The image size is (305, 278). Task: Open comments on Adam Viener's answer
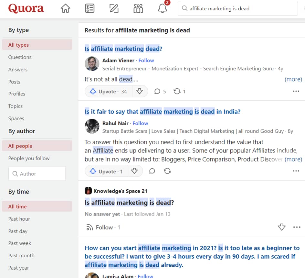[x=160, y=91]
